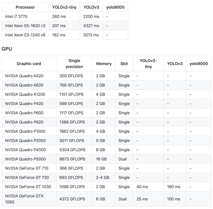Viewport: 213px width, 209px height.
Task: Select '1862 GFLOPS' value
Action: pos(72,131)
